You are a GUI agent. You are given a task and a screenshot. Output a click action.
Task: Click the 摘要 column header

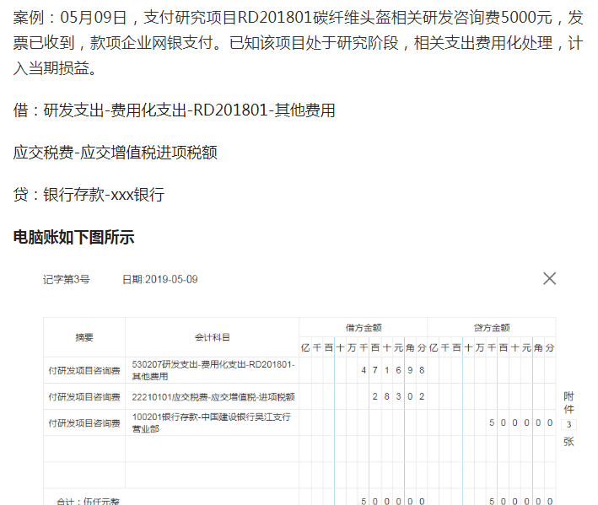coord(84,337)
